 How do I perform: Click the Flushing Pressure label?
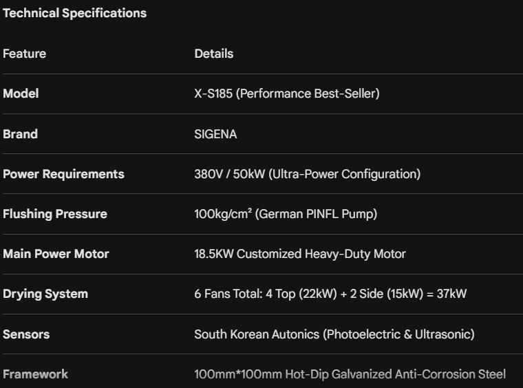(54, 214)
